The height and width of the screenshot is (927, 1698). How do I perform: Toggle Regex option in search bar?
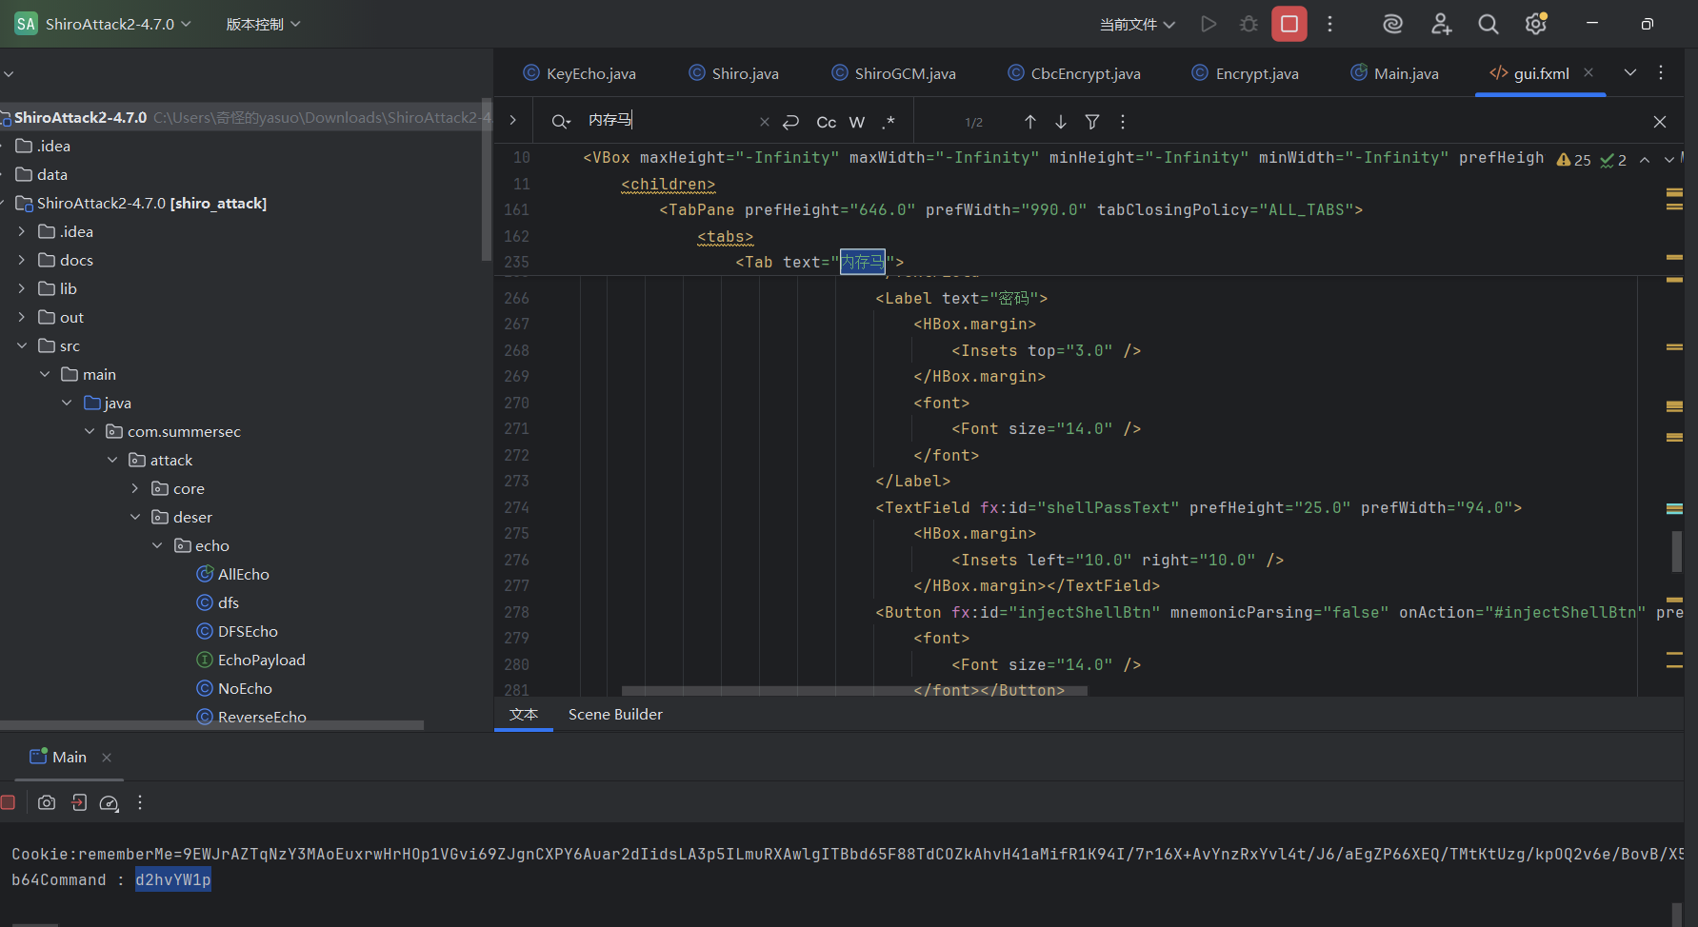889,122
